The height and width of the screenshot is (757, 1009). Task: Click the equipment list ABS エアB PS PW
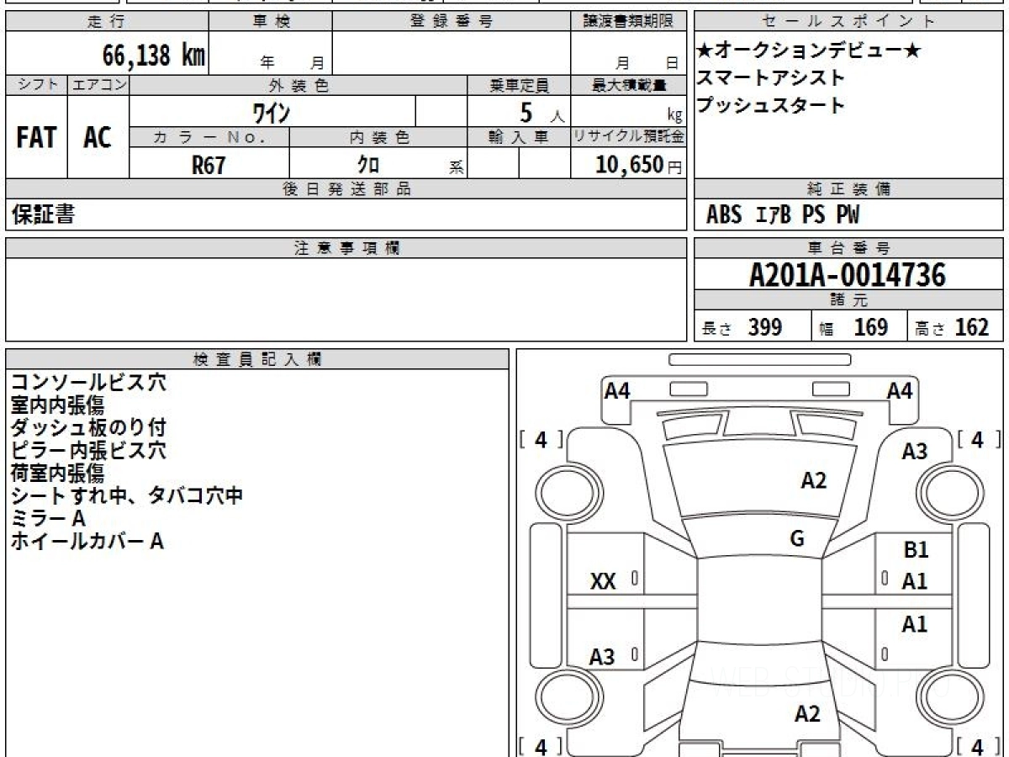783,215
